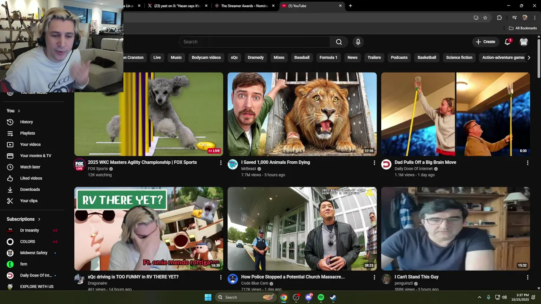Go to Midwest Safety subscription
This screenshot has width=541, height=304.
coord(34,253)
